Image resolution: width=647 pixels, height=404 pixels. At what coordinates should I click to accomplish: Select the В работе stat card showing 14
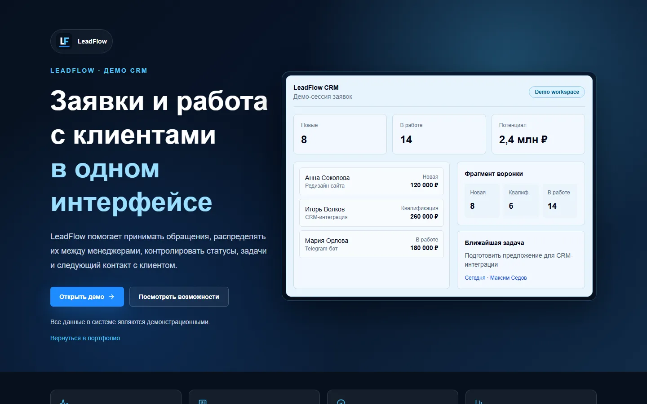pyautogui.click(x=439, y=134)
